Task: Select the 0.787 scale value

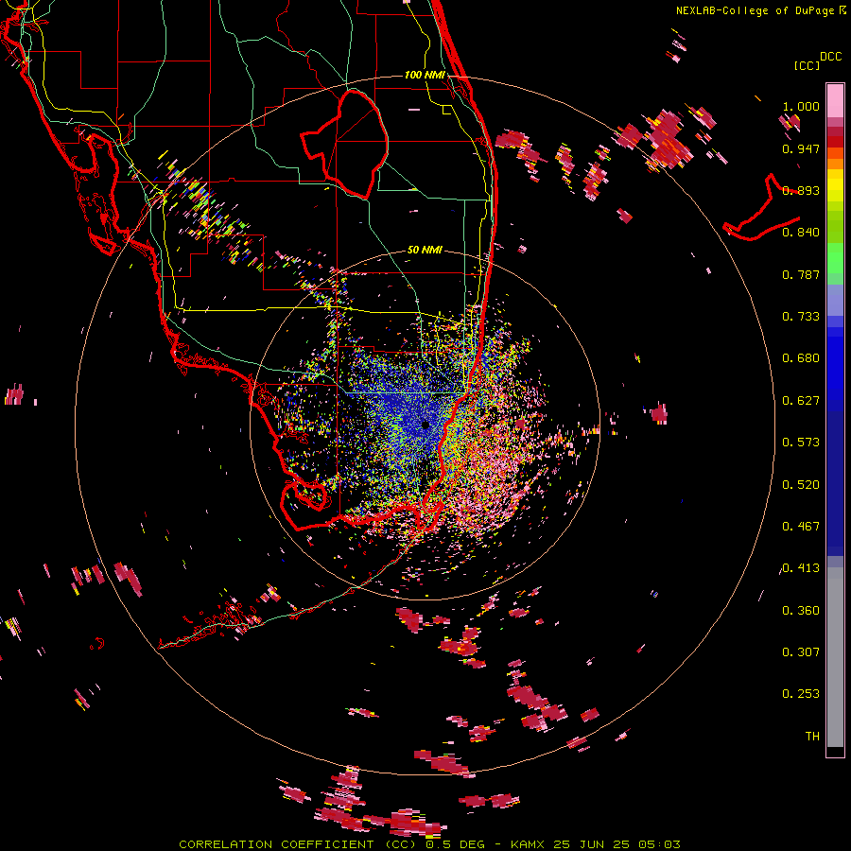Action: click(x=801, y=274)
